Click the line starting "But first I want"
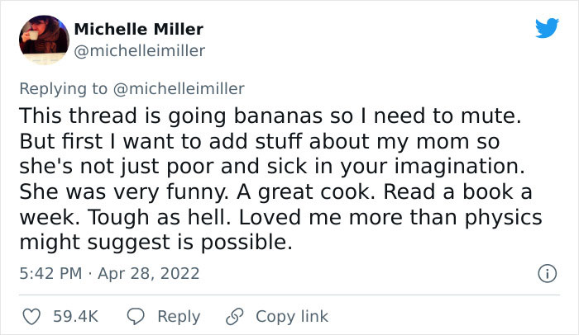Viewport: 579px width, 335px height. [x=258, y=139]
